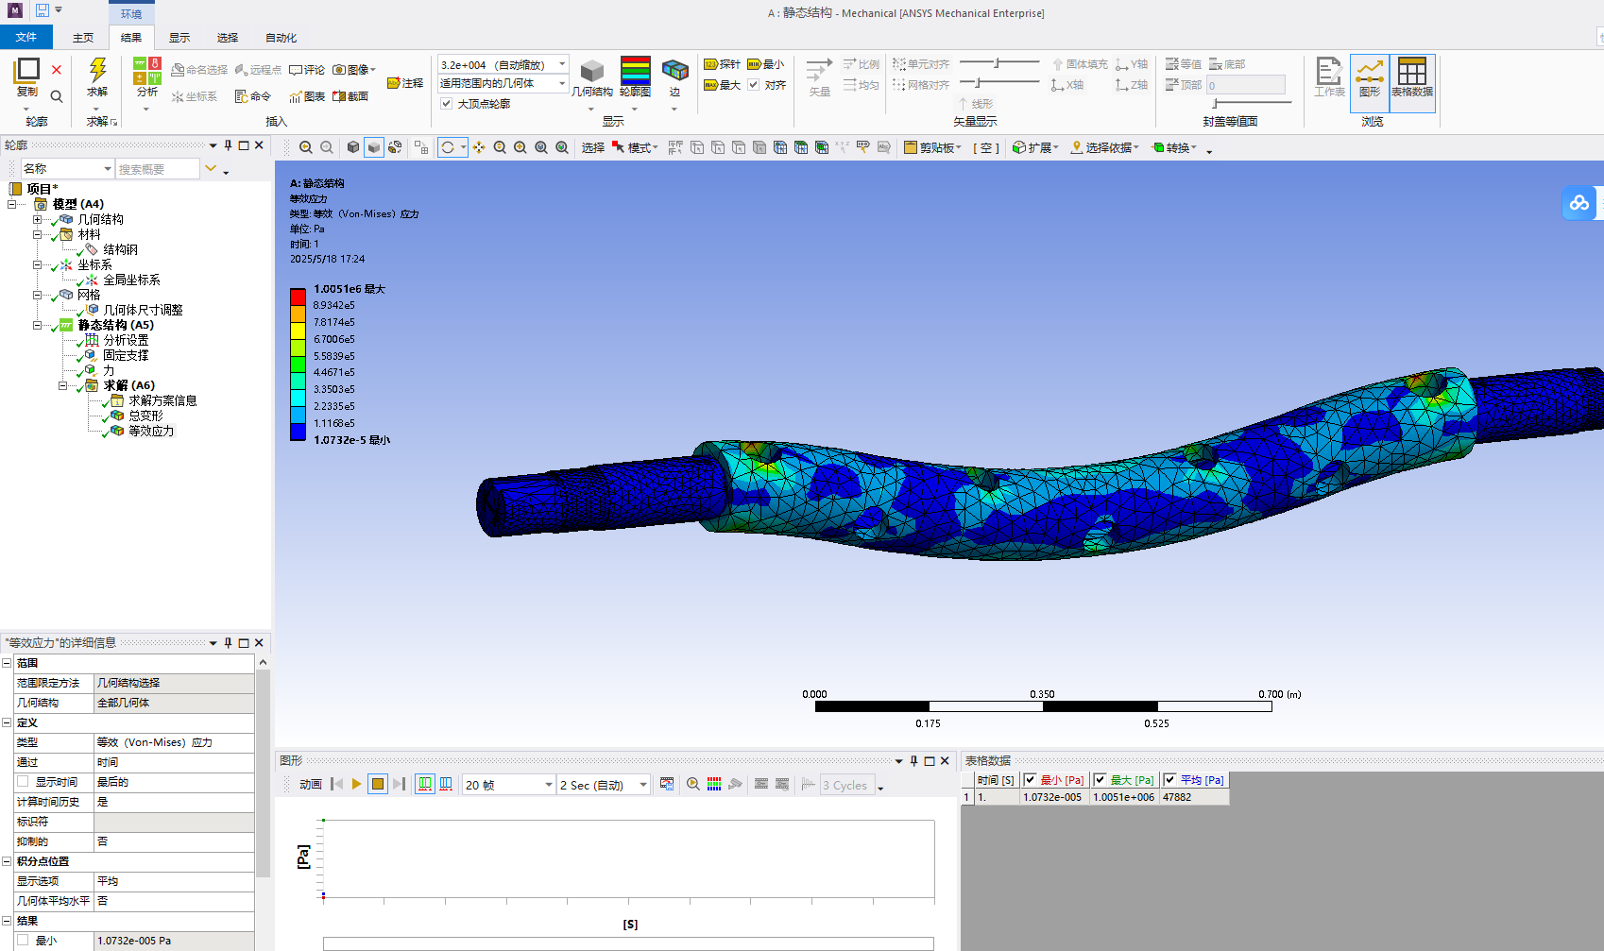Viewport: 1604px width, 951px height.
Task: Open the 选择依据 menu
Action: click(x=1105, y=147)
